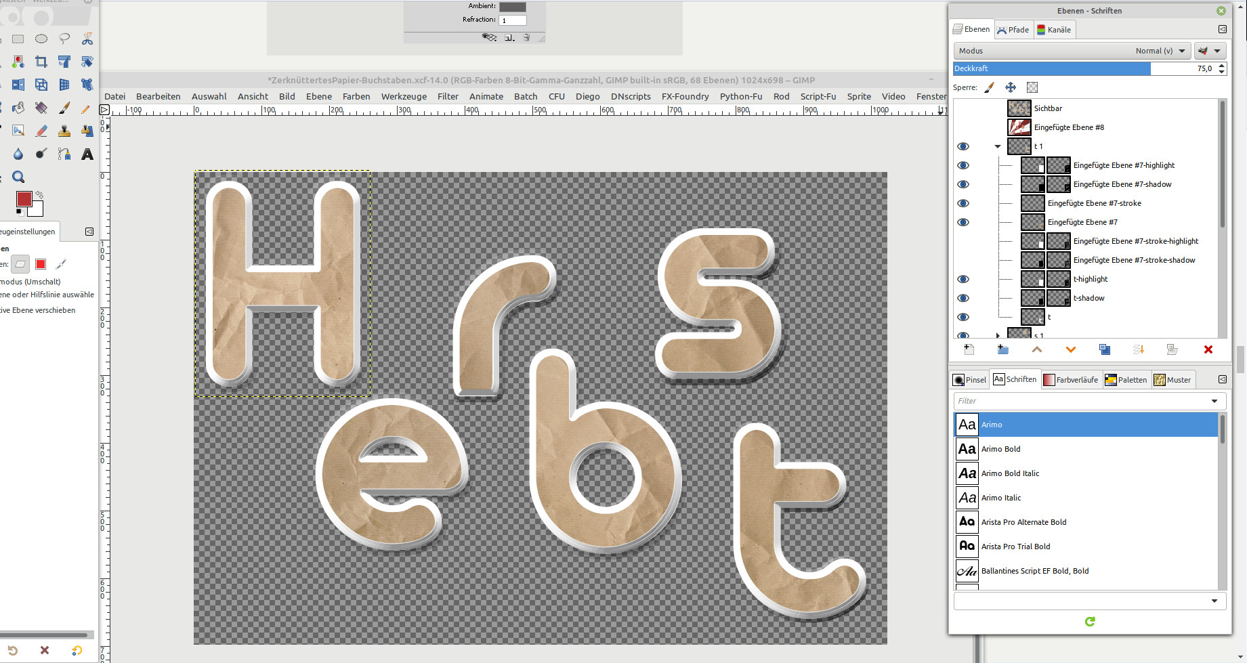Open the layers dock tab menu
The height and width of the screenshot is (663, 1247).
pos(1223,29)
